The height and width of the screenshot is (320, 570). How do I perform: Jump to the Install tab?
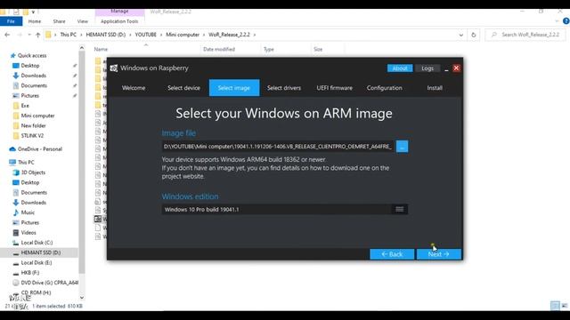tap(435, 88)
